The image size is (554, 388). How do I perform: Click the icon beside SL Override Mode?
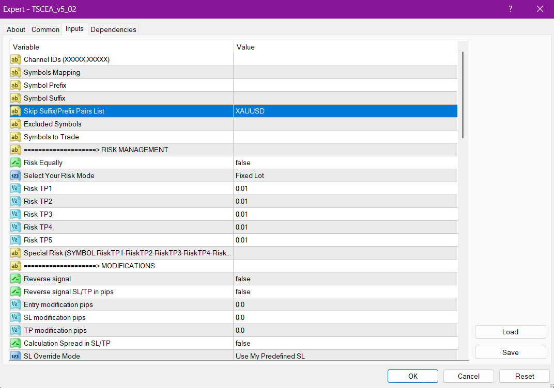(x=16, y=355)
